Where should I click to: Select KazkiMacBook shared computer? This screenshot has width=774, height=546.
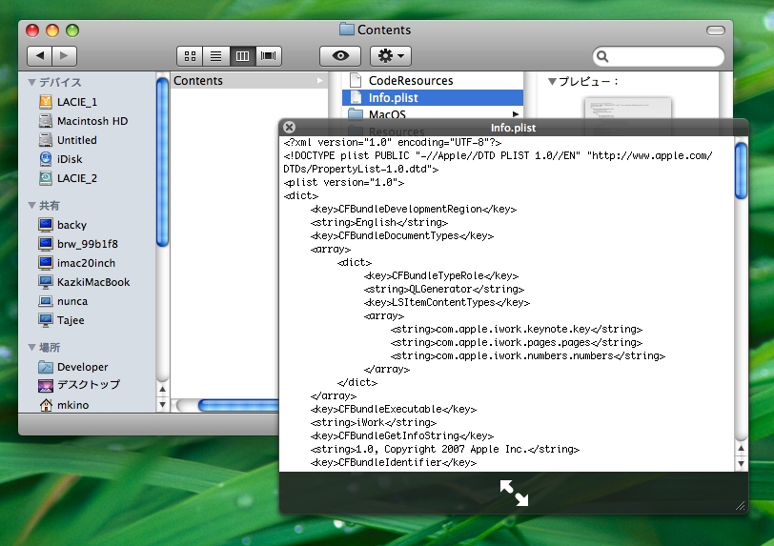click(92, 282)
